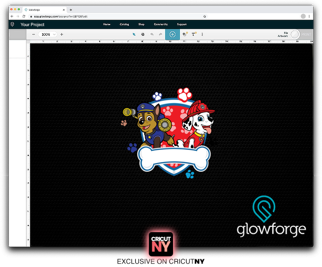The image size is (322, 267).
Task: Open the Home menu
Action: tap(106, 24)
